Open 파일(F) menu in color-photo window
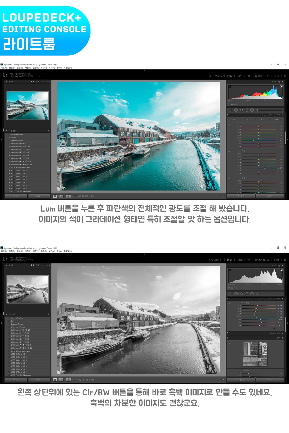The image size is (289, 433). pos(4,68)
